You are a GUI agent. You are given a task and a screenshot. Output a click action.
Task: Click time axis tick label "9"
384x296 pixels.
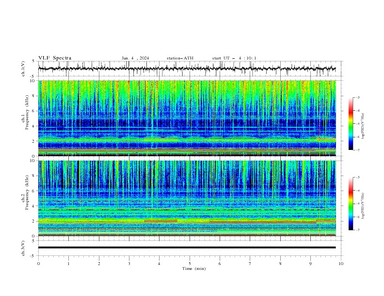coord(310,264)
